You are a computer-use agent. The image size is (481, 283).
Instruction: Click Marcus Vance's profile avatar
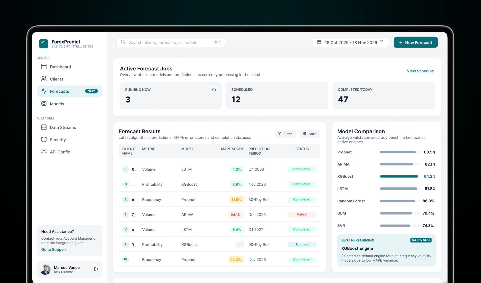pyautogui.click(x=46, y=270)
